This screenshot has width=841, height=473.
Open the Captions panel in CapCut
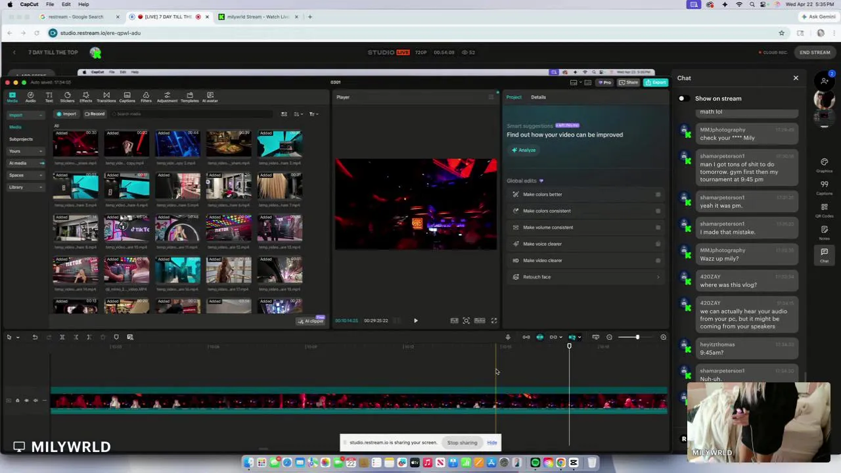(x=127, y=97)
